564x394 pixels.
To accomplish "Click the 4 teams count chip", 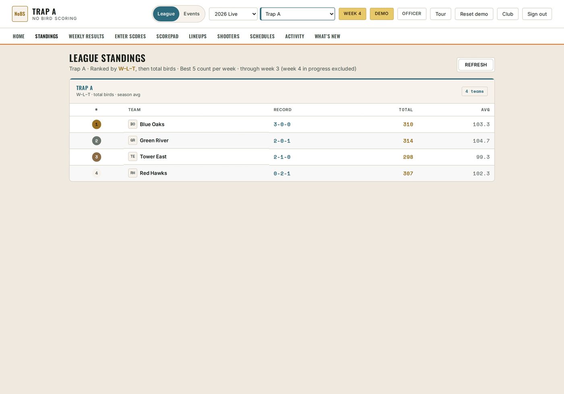I will click(x=475, y=91).
